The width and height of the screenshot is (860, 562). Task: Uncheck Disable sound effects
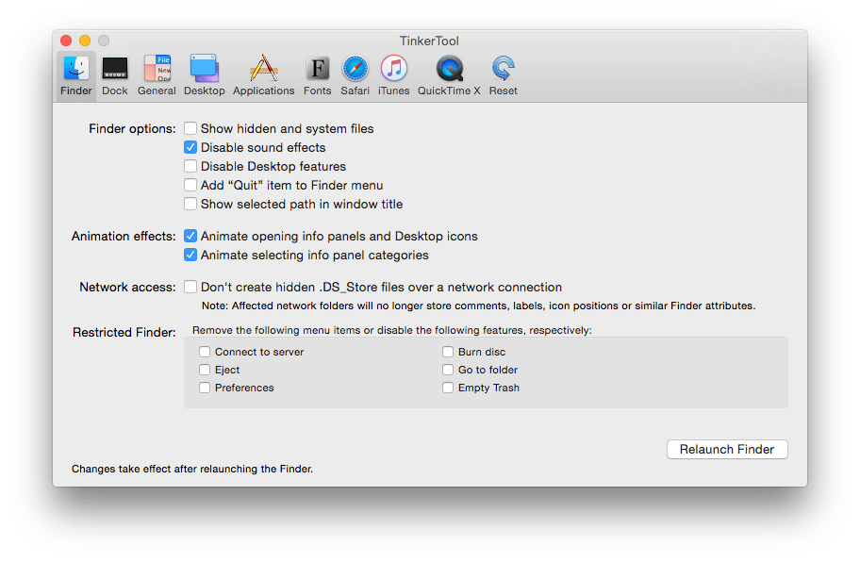click(190, 147)
